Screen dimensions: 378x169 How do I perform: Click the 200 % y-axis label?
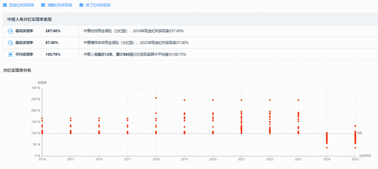[x=36, y=111]
